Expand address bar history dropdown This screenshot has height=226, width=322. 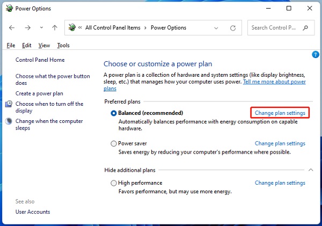[216, 28]
